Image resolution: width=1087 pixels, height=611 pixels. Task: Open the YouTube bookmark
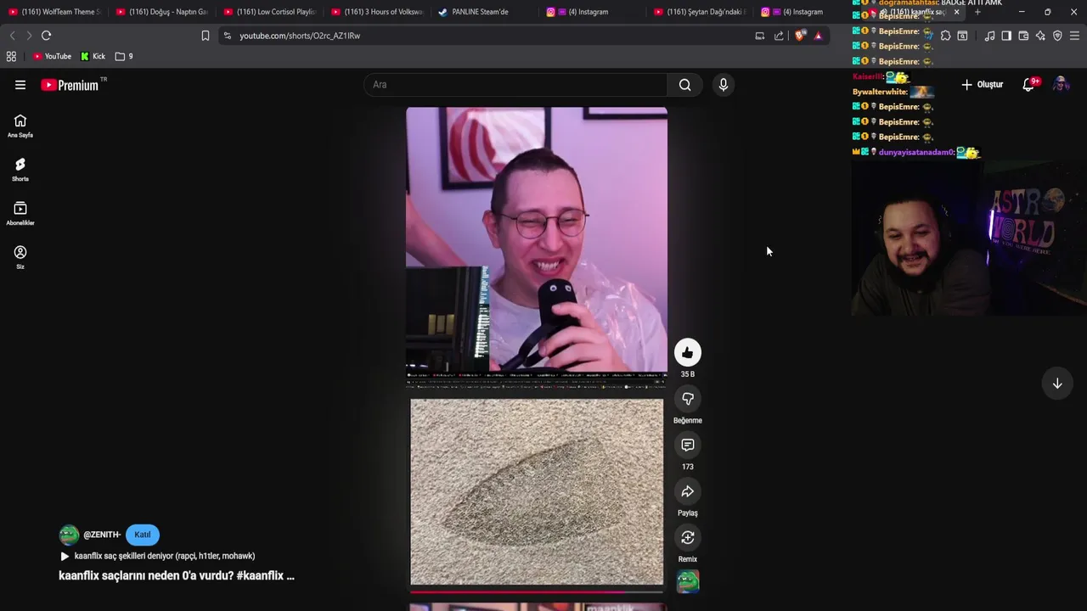[x=52, y=56]
